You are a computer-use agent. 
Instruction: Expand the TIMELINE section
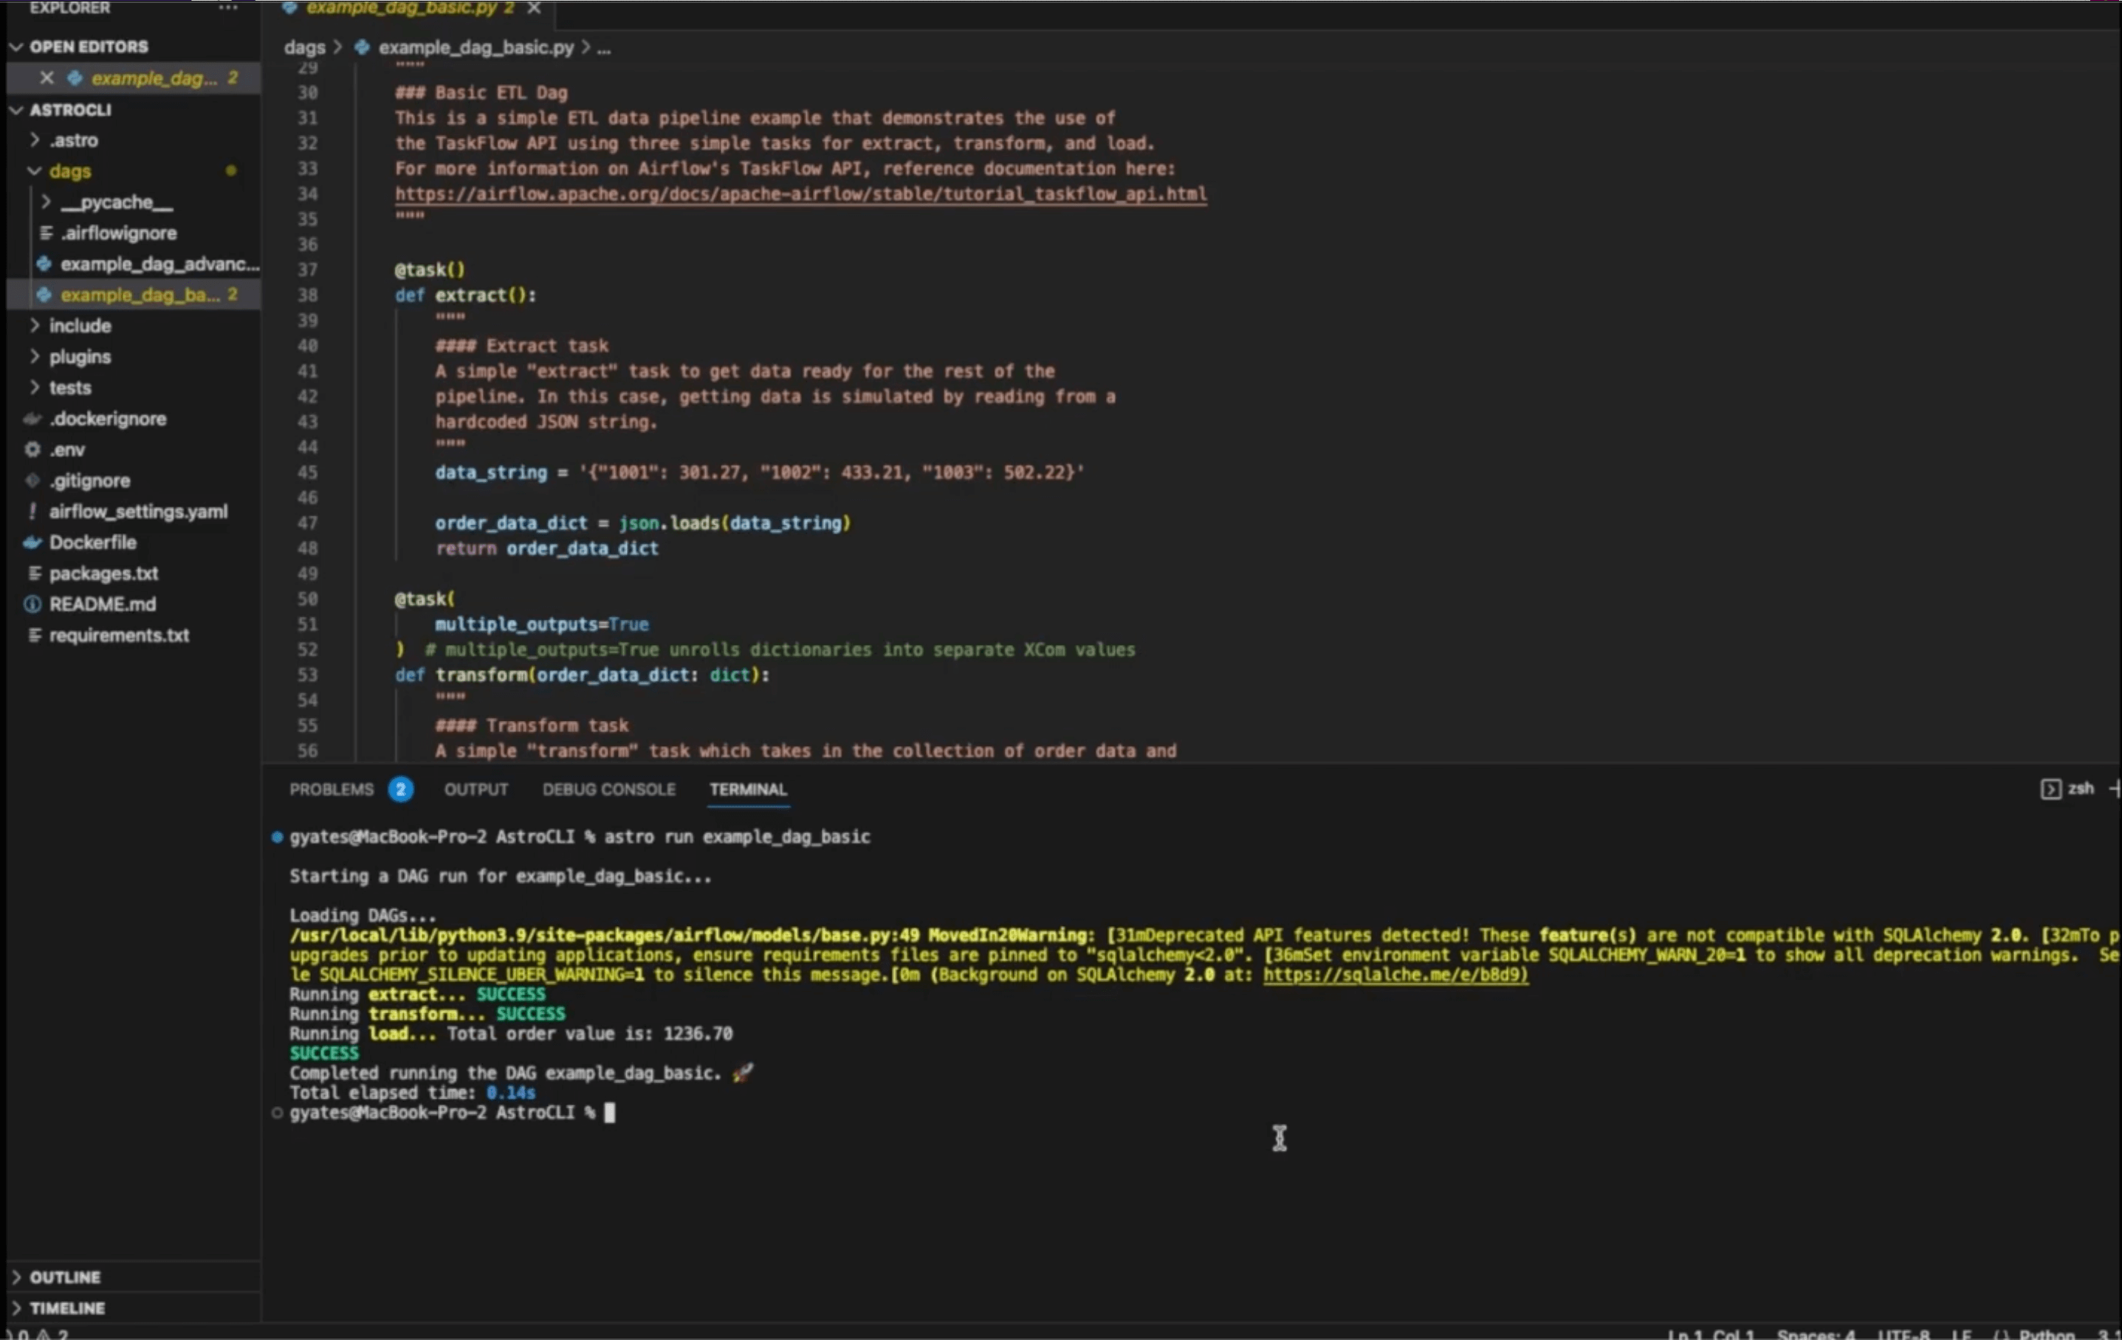click(66, 1308)
